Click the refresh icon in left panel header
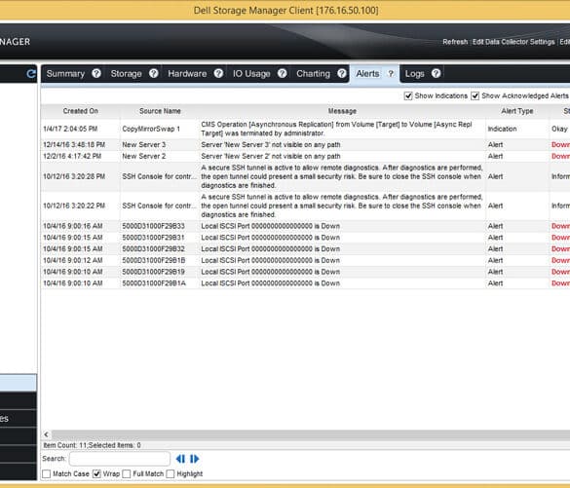This screenshot has width=570, height=488. tap(31, 74)
